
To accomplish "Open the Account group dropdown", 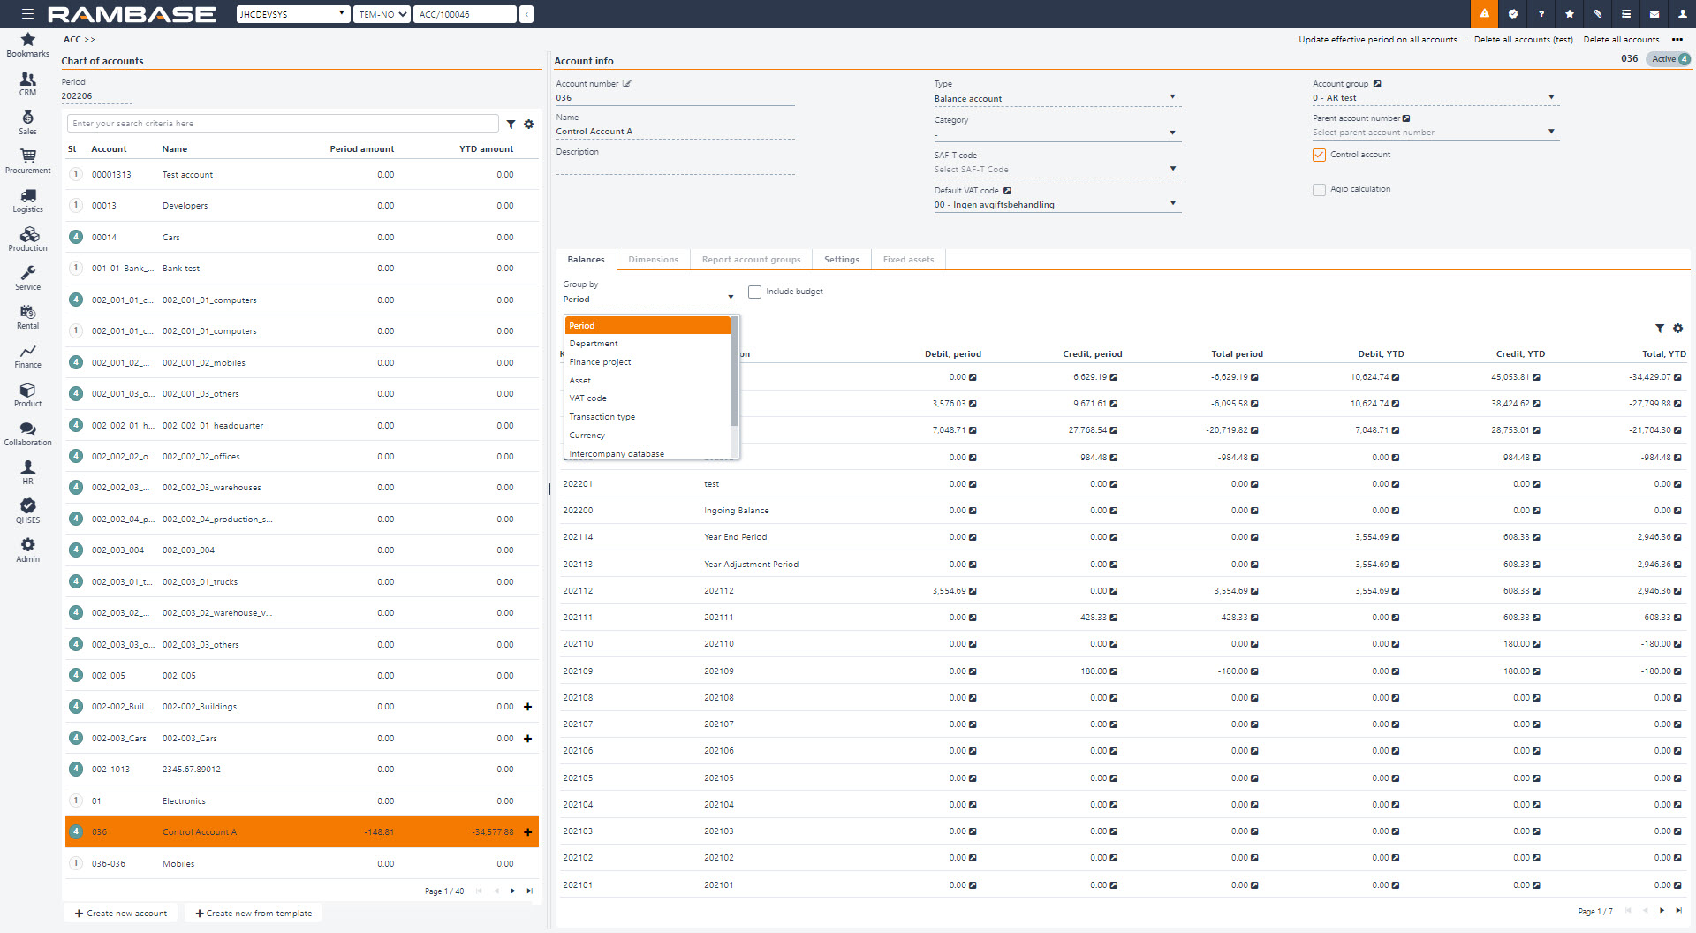I will point(1550,98).
